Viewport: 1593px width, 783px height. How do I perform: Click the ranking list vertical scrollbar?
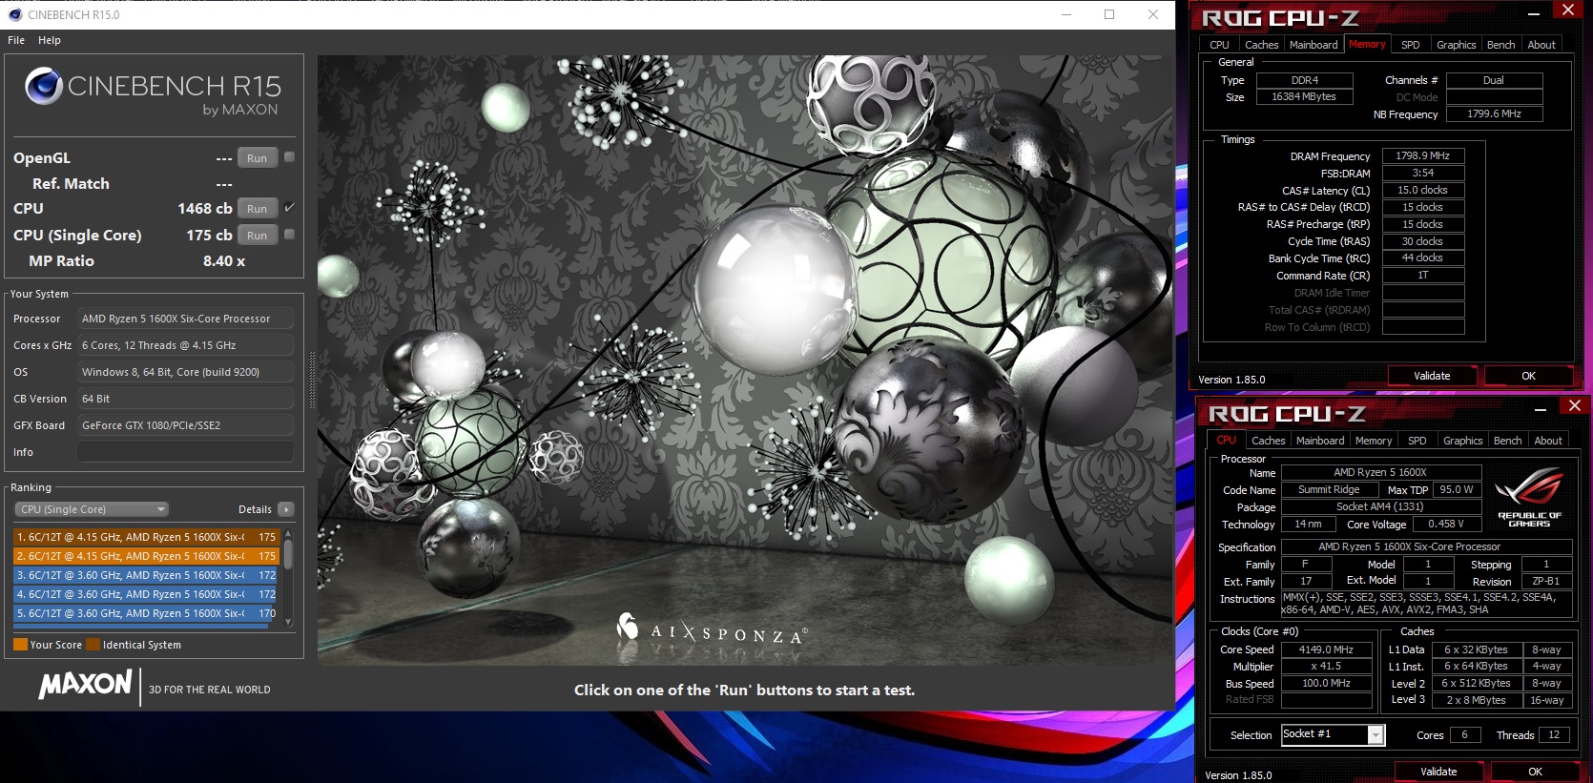288,578
